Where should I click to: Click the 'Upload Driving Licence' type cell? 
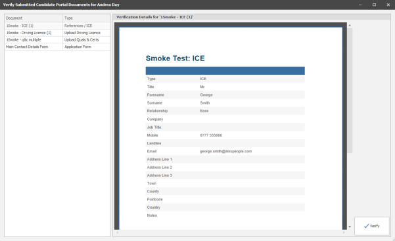pyautogui.click(x=86, y=33)
